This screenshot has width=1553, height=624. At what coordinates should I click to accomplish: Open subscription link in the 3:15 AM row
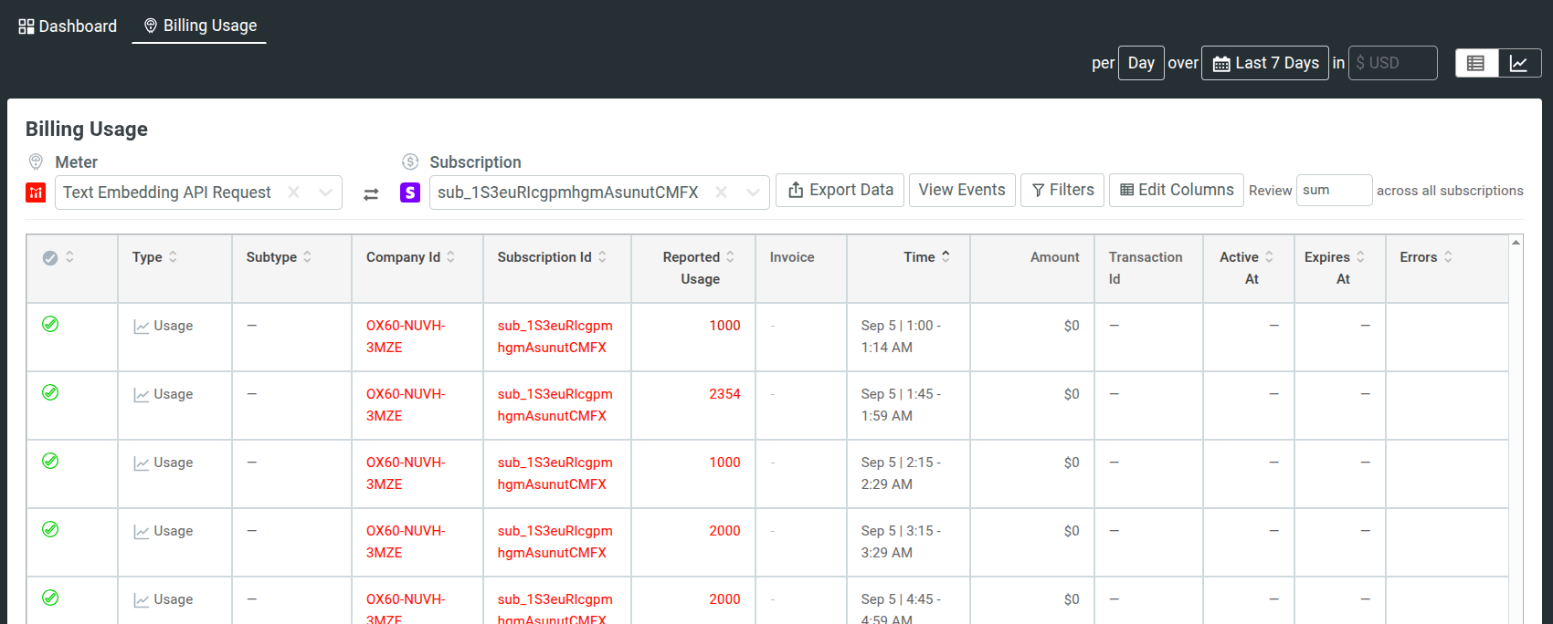coord(555,542)
